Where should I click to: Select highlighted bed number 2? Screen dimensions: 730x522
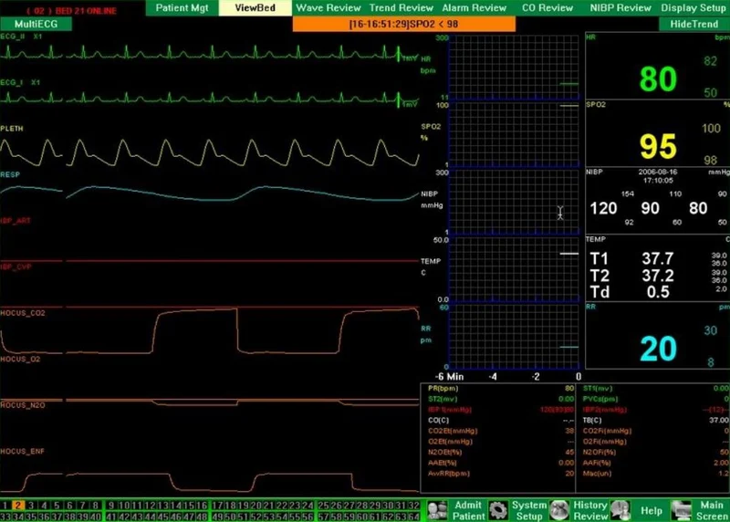coord(17,506)
